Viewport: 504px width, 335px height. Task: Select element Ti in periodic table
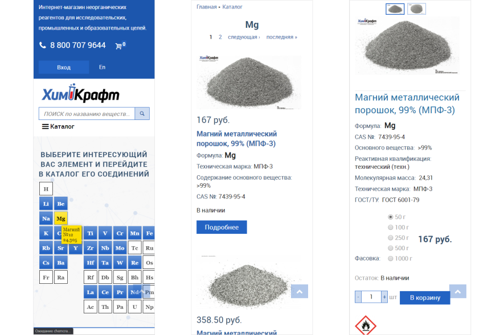tap(91, 233)
